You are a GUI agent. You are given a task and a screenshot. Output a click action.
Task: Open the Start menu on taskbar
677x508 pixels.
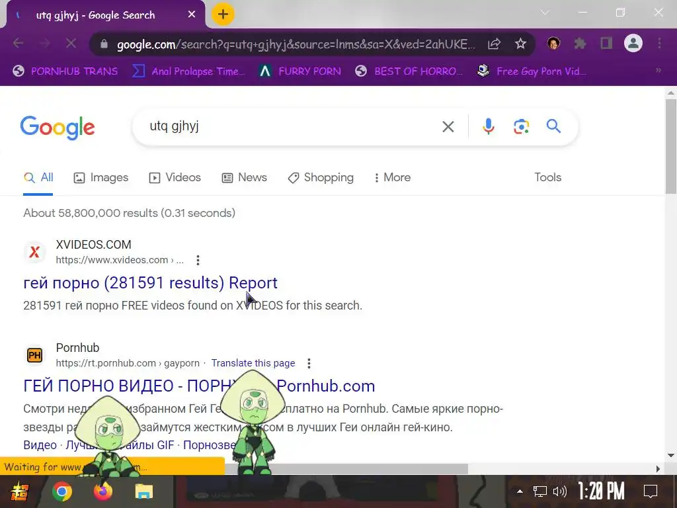coord(19,491)
